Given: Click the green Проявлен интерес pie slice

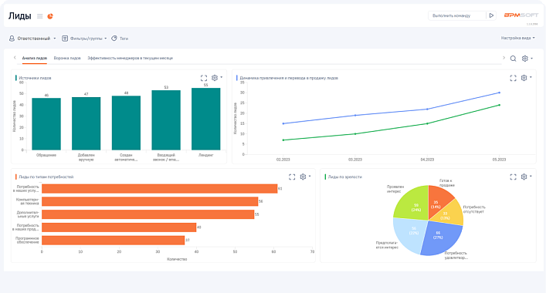Looking at the screenshot, I should [413, 205].
